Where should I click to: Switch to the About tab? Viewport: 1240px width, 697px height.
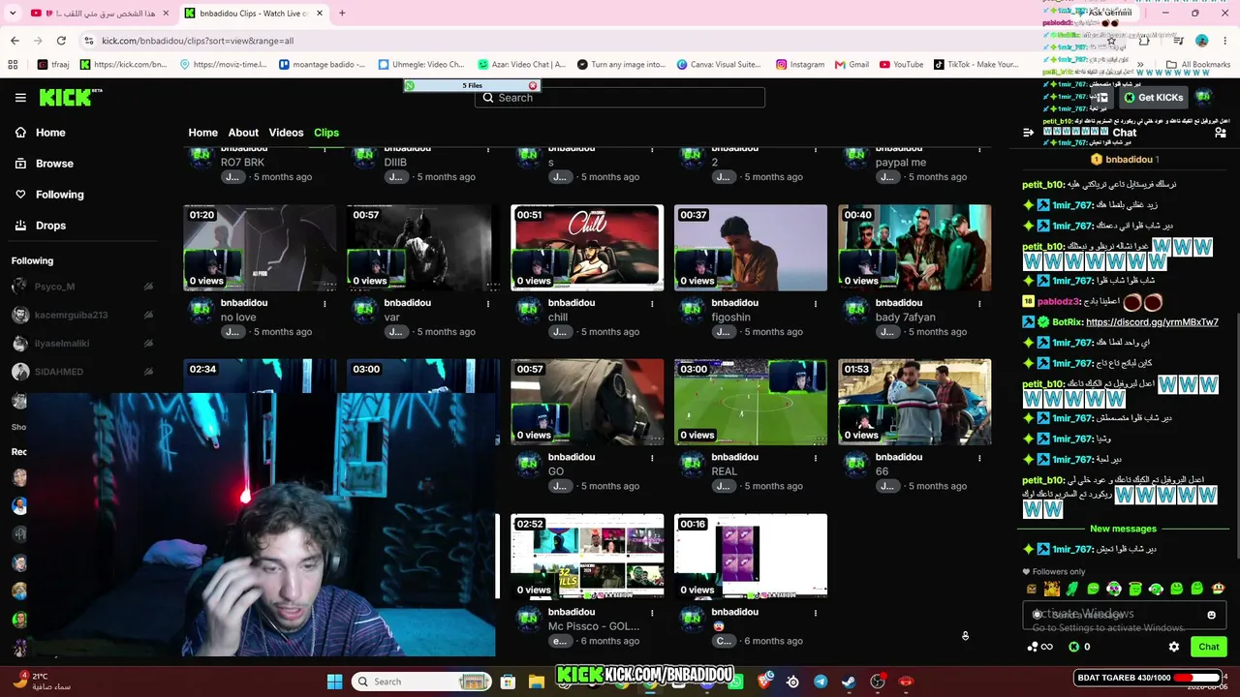point(243,133)
